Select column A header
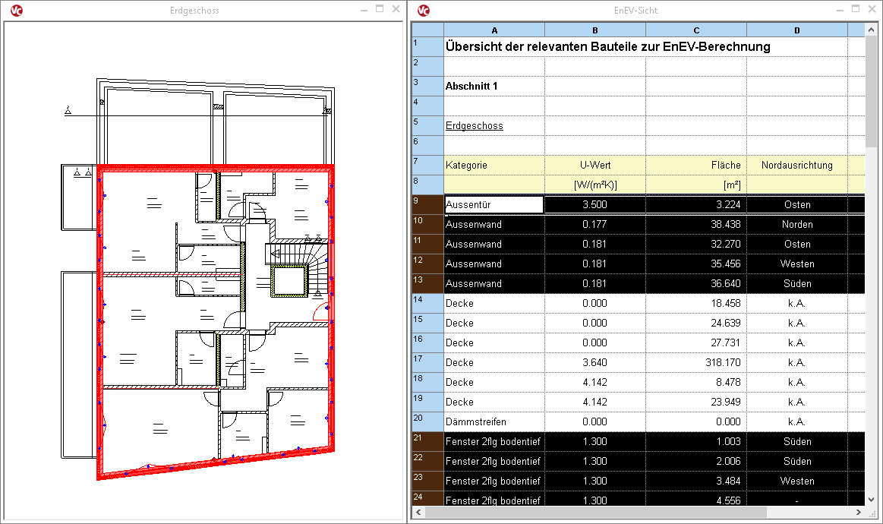Image resolution: width=883 pixels, height=524 pixels. 494,30
